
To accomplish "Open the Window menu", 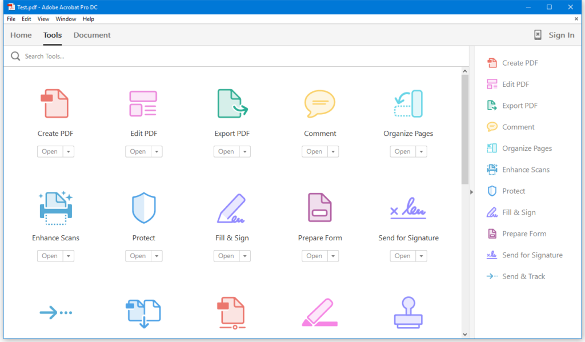I will [x=66, y=19].
